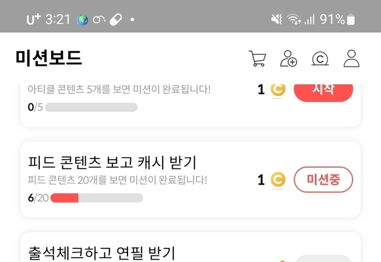Tap the muted sound icon in status bar
Image resolution: width=381 pixels, height=262 pixels.
tap(277, 20)
